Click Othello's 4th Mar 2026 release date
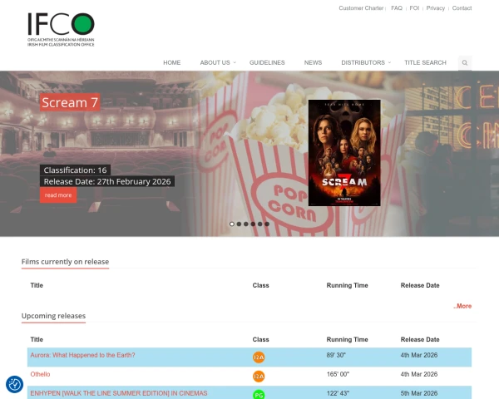This screenshot has height=399, width=499. pyautogui.click(x=419, y=374)
